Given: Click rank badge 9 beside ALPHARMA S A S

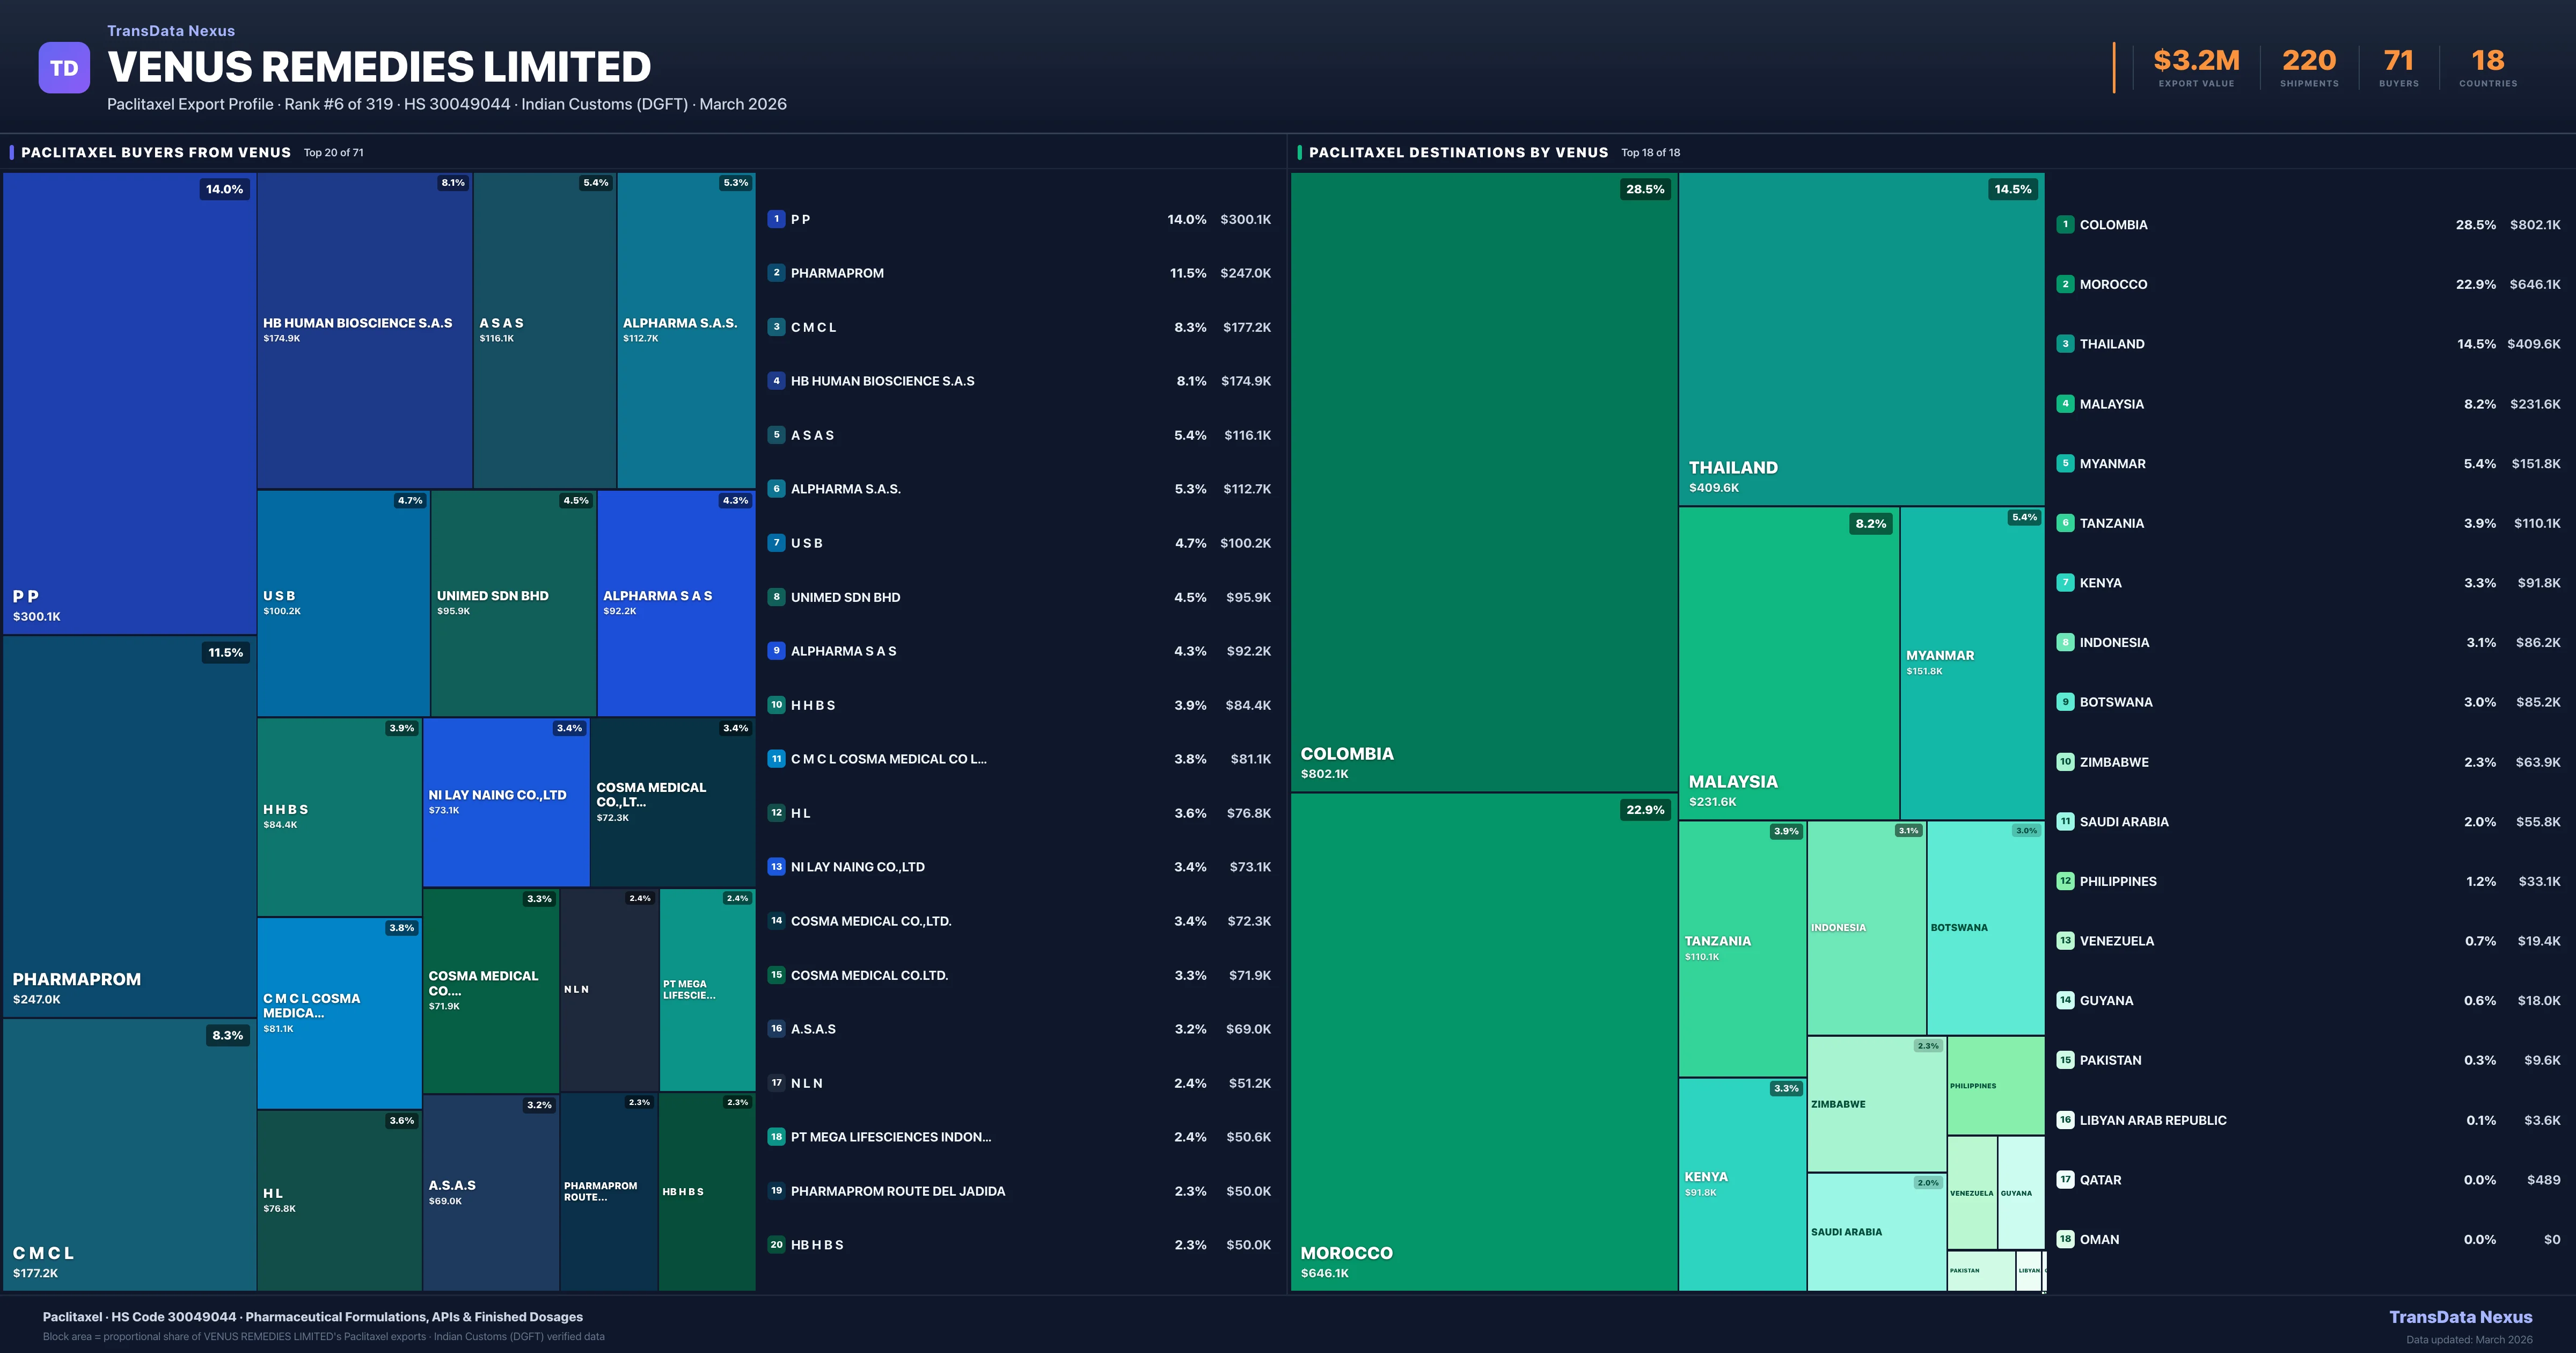Looking at the screenshot, I should [776, 651].
